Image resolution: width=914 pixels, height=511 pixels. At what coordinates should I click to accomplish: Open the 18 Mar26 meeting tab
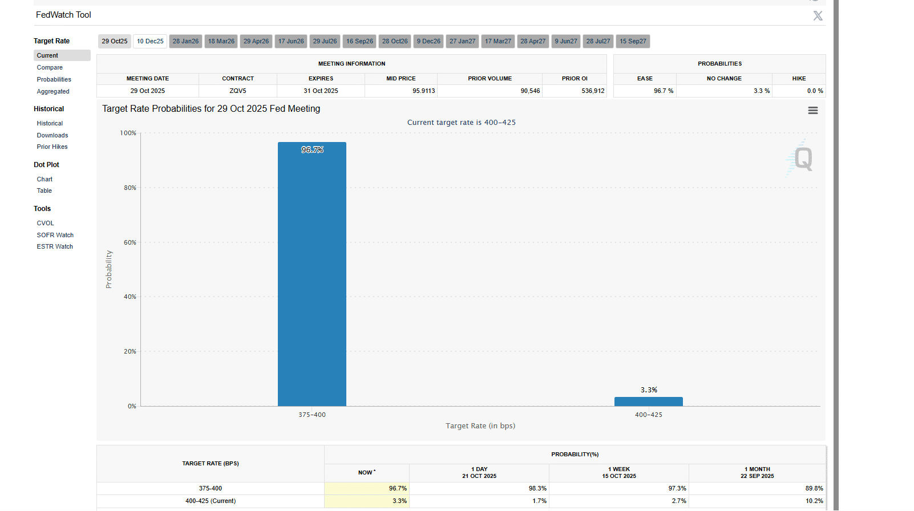[x=221, y=42]
